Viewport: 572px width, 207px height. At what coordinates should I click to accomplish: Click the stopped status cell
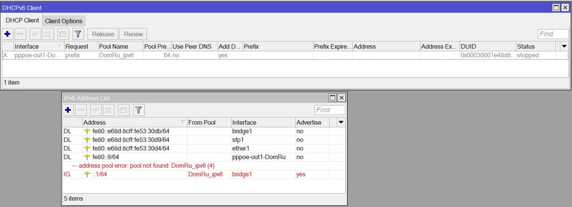(535, 55)
